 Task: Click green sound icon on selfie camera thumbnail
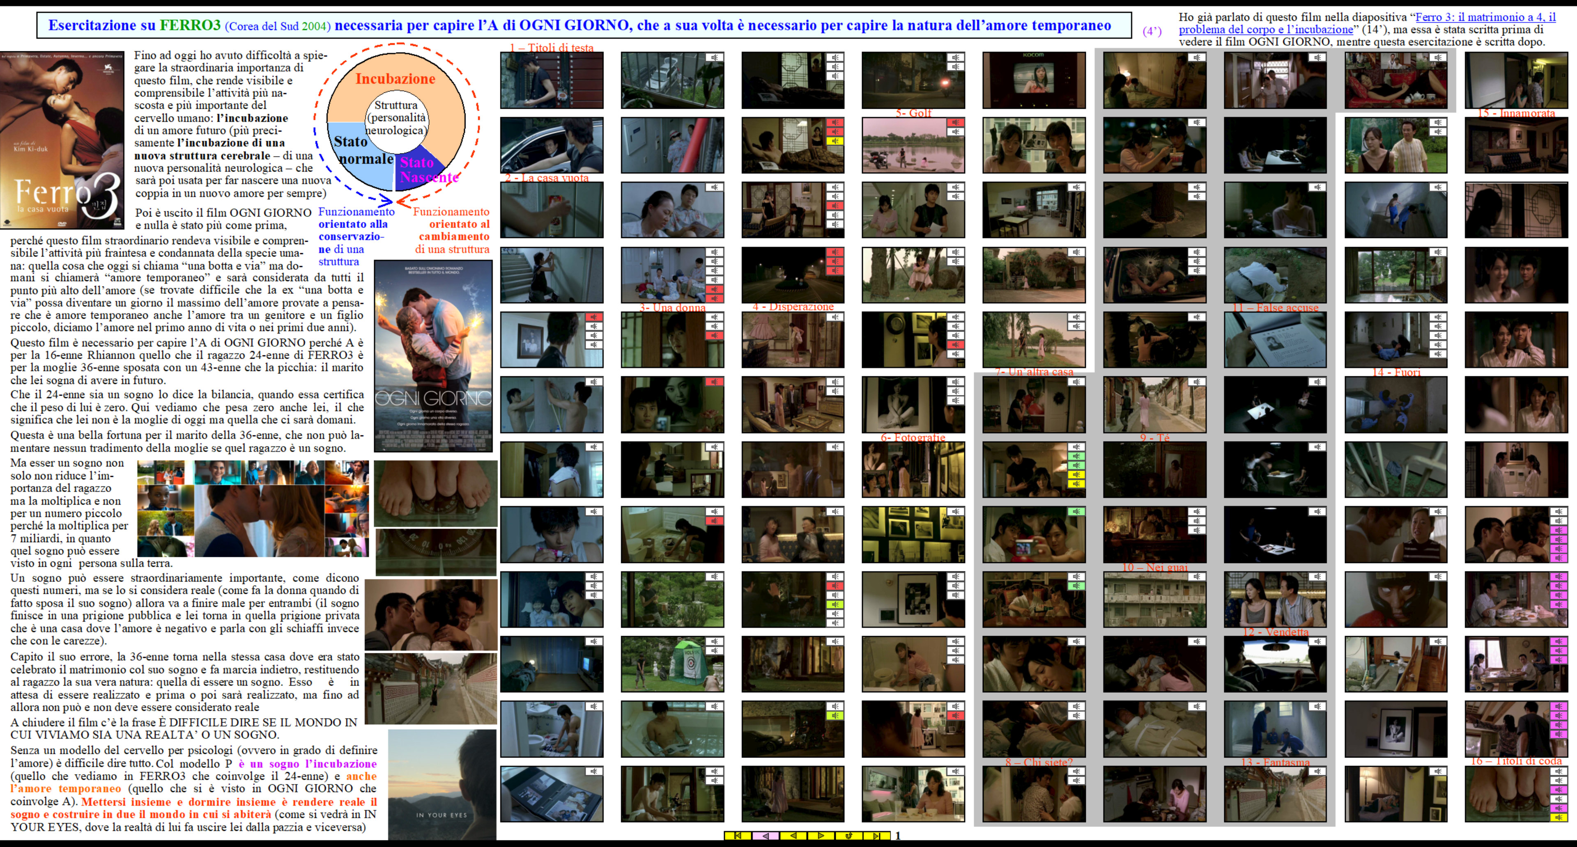pos(1076,512)
